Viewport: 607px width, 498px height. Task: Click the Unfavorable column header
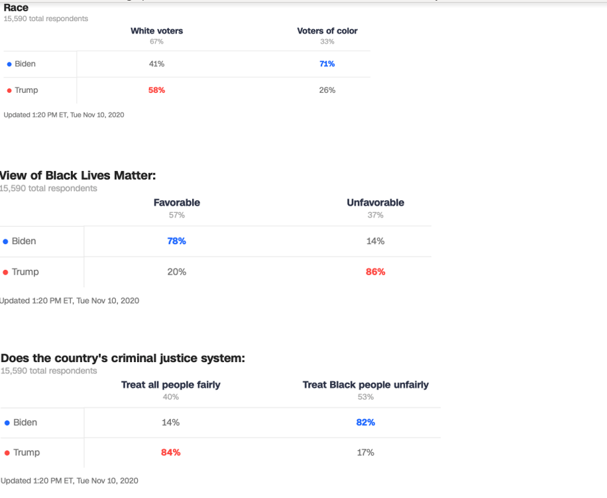(375, 203)
